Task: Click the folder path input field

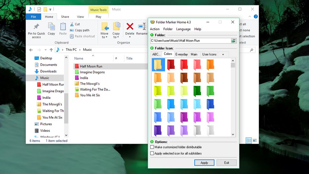Action: 191,41
